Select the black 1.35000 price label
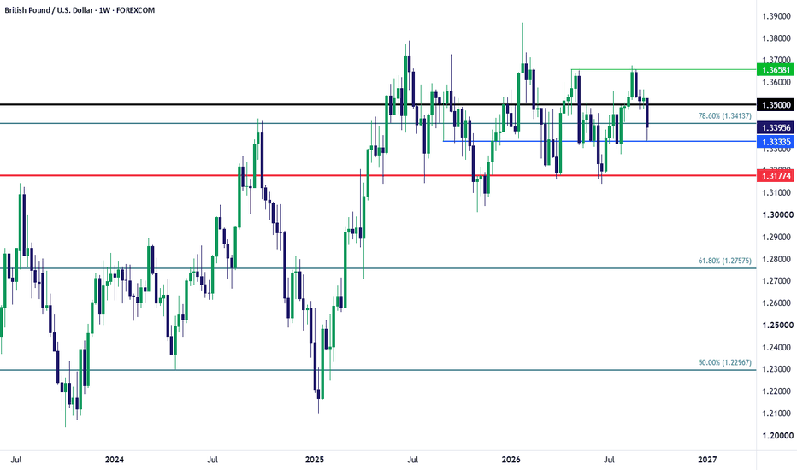Image resolution: width=797 pixels, height=470 pixels. click(x=775, y=104)
